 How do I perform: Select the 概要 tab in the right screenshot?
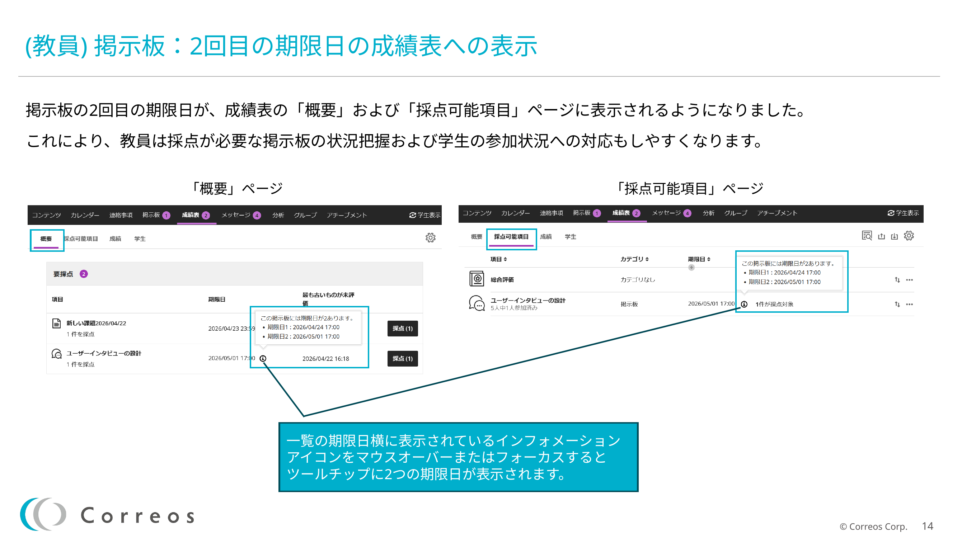(x=476, y=236)
